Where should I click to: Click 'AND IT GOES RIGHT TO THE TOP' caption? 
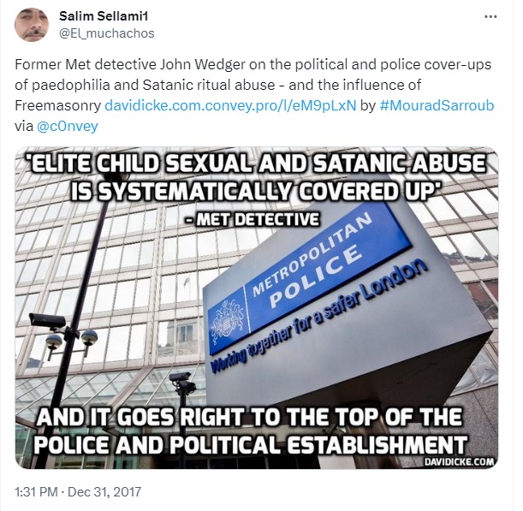pos(249,417)
